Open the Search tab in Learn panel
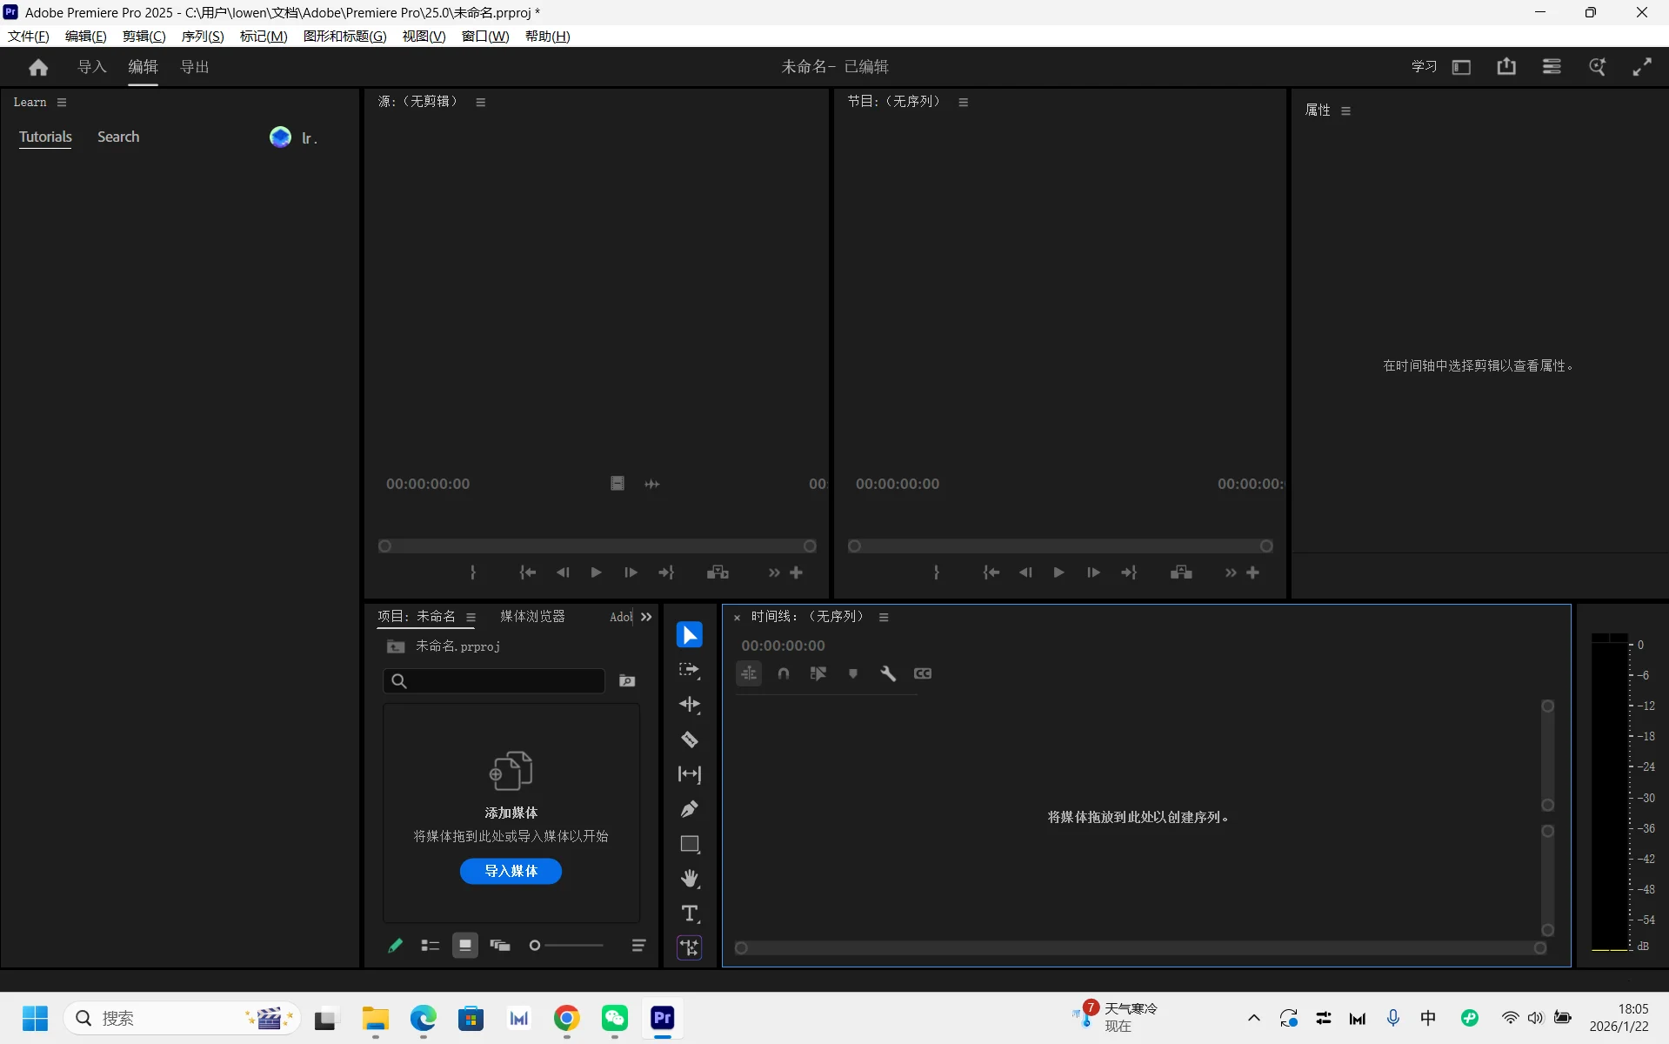 pyautogui.click(x=117, y=137)
